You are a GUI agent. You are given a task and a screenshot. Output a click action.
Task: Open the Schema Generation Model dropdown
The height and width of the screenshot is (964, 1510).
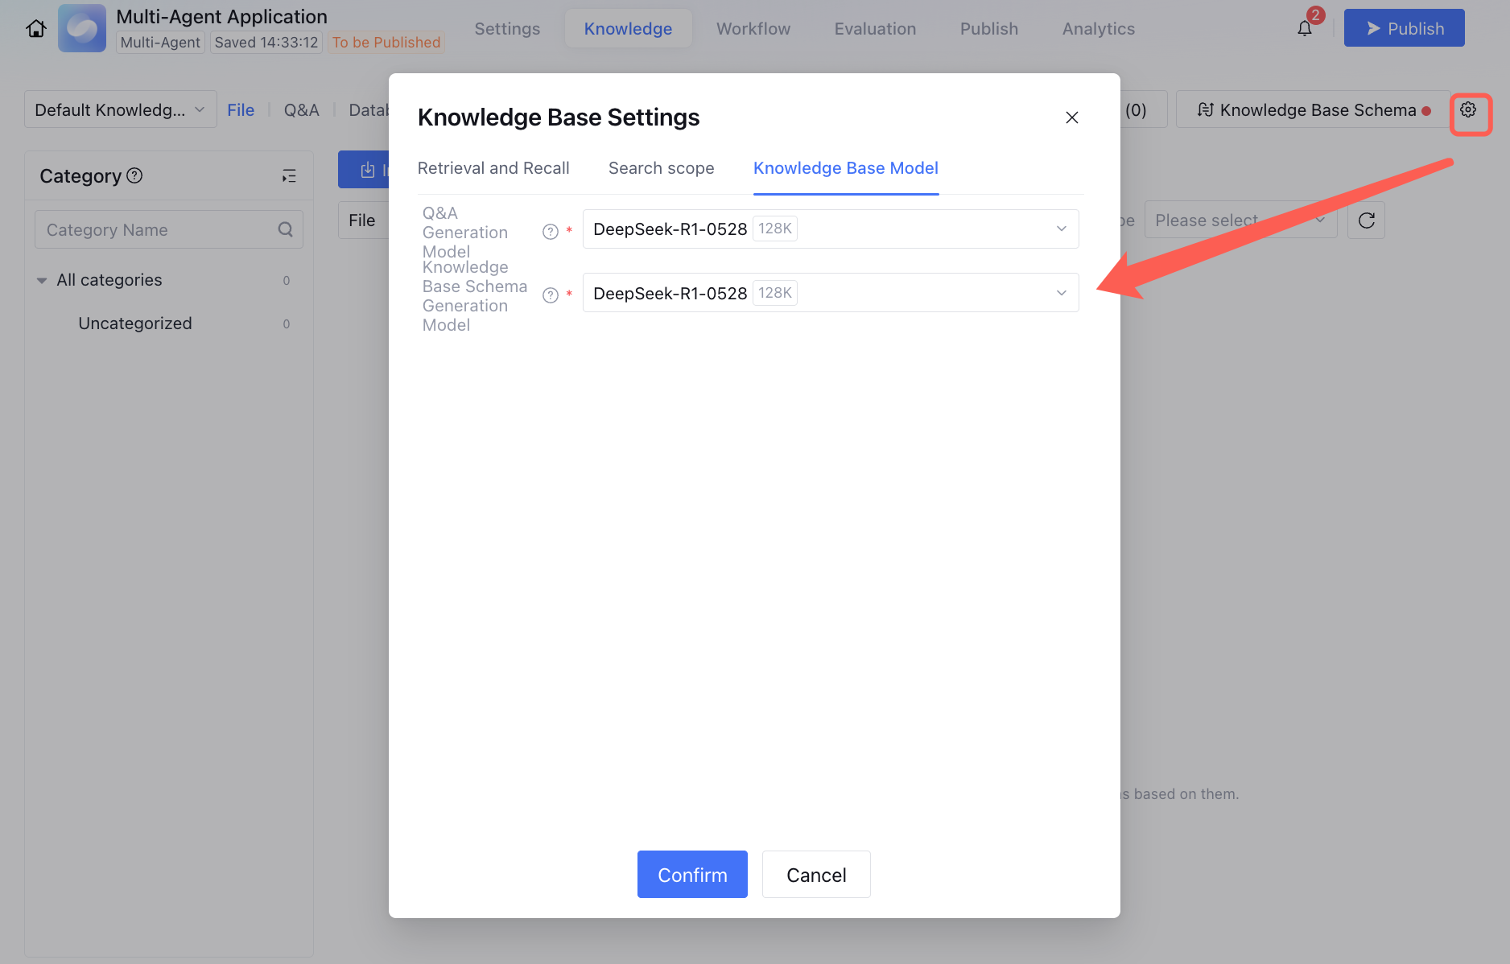(x=830, y=293)
